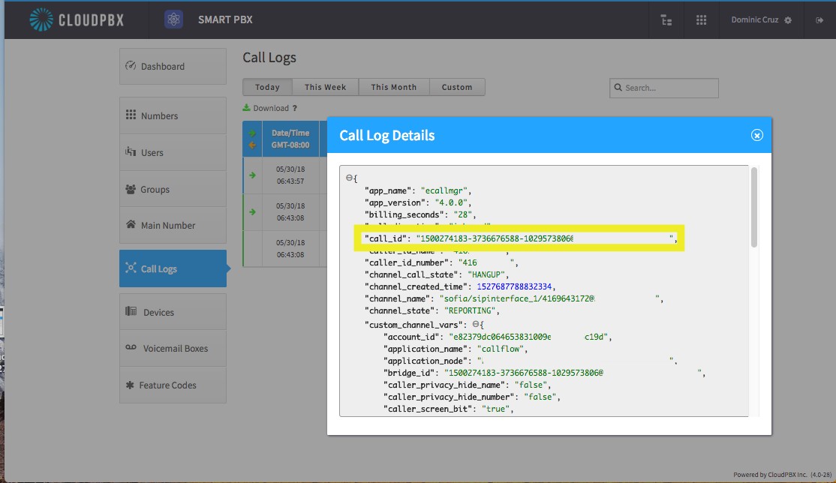This screenshot has height=483, width=836.
Task: Click the call direction arrows in table header
Action: click(252, 139)
